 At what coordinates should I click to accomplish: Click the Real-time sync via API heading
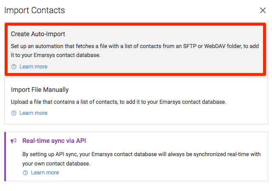point(54,141)
